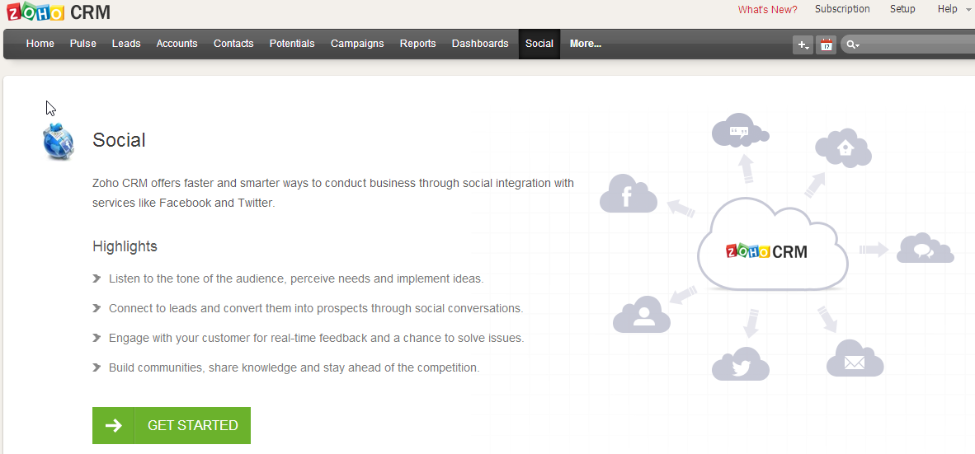
Task: Click the chat bubbles cloud icon
Action: (926, 248)
